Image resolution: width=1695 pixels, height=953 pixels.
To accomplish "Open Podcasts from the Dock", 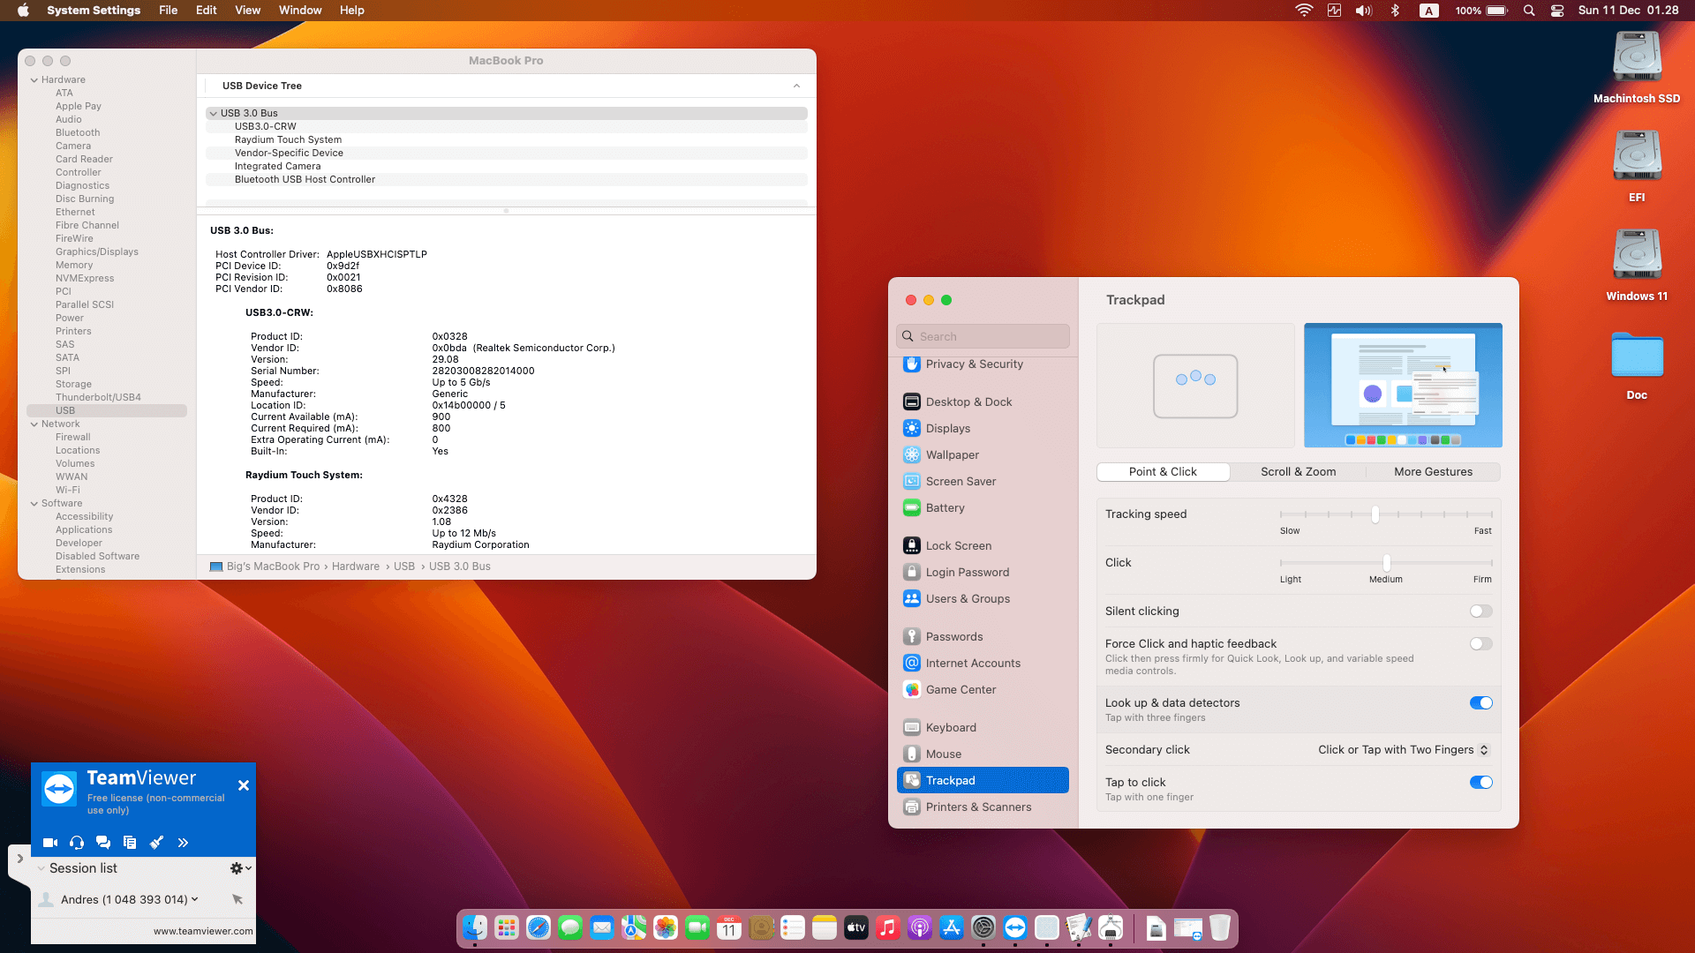I will (x=920, y=927).
